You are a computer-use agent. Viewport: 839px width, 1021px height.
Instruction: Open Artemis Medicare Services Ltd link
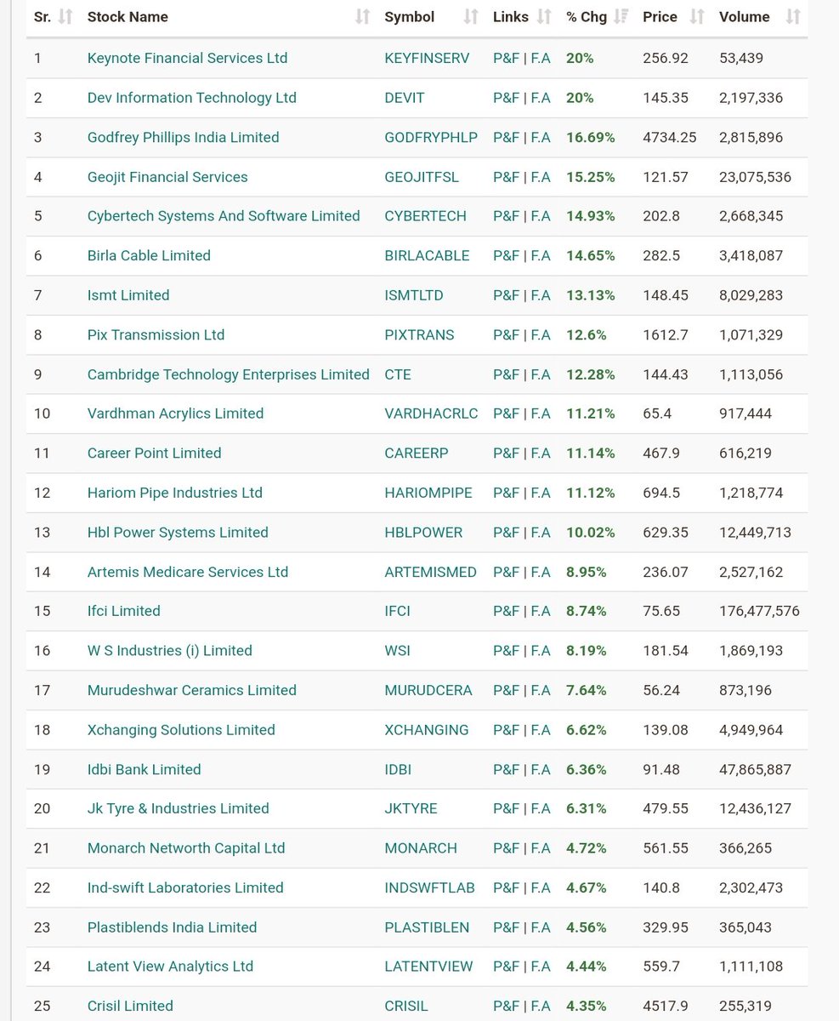[188, 572]
